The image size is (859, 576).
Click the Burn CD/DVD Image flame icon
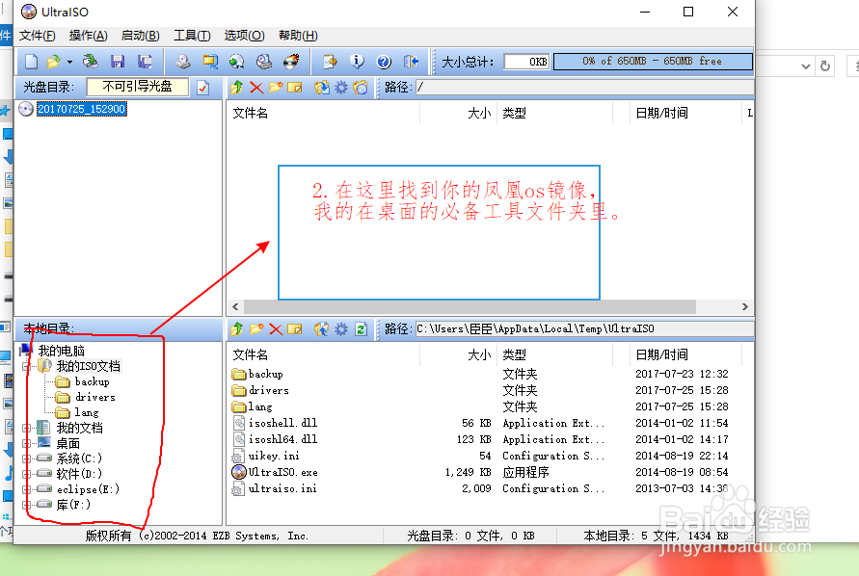click(291, 62)
